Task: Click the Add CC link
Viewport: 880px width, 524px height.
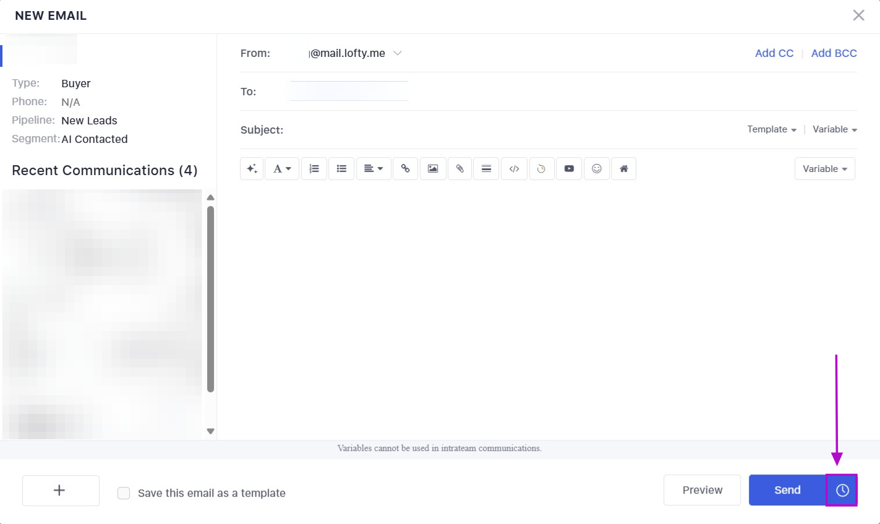Action: [774, 53]
